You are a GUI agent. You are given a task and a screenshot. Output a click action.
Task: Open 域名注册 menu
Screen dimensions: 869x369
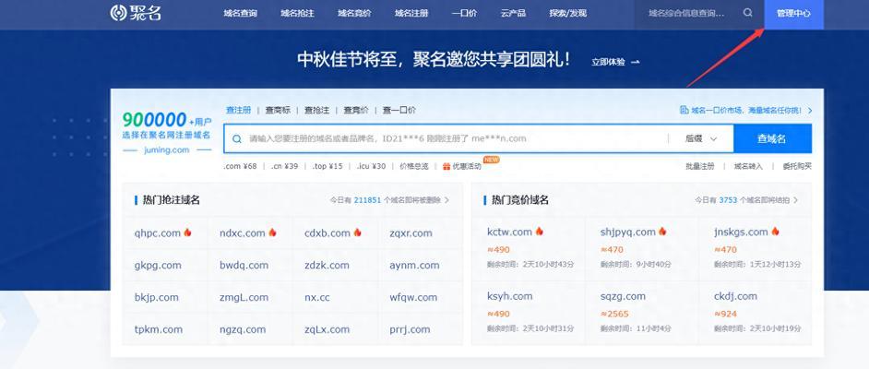[x=411, y=13]
